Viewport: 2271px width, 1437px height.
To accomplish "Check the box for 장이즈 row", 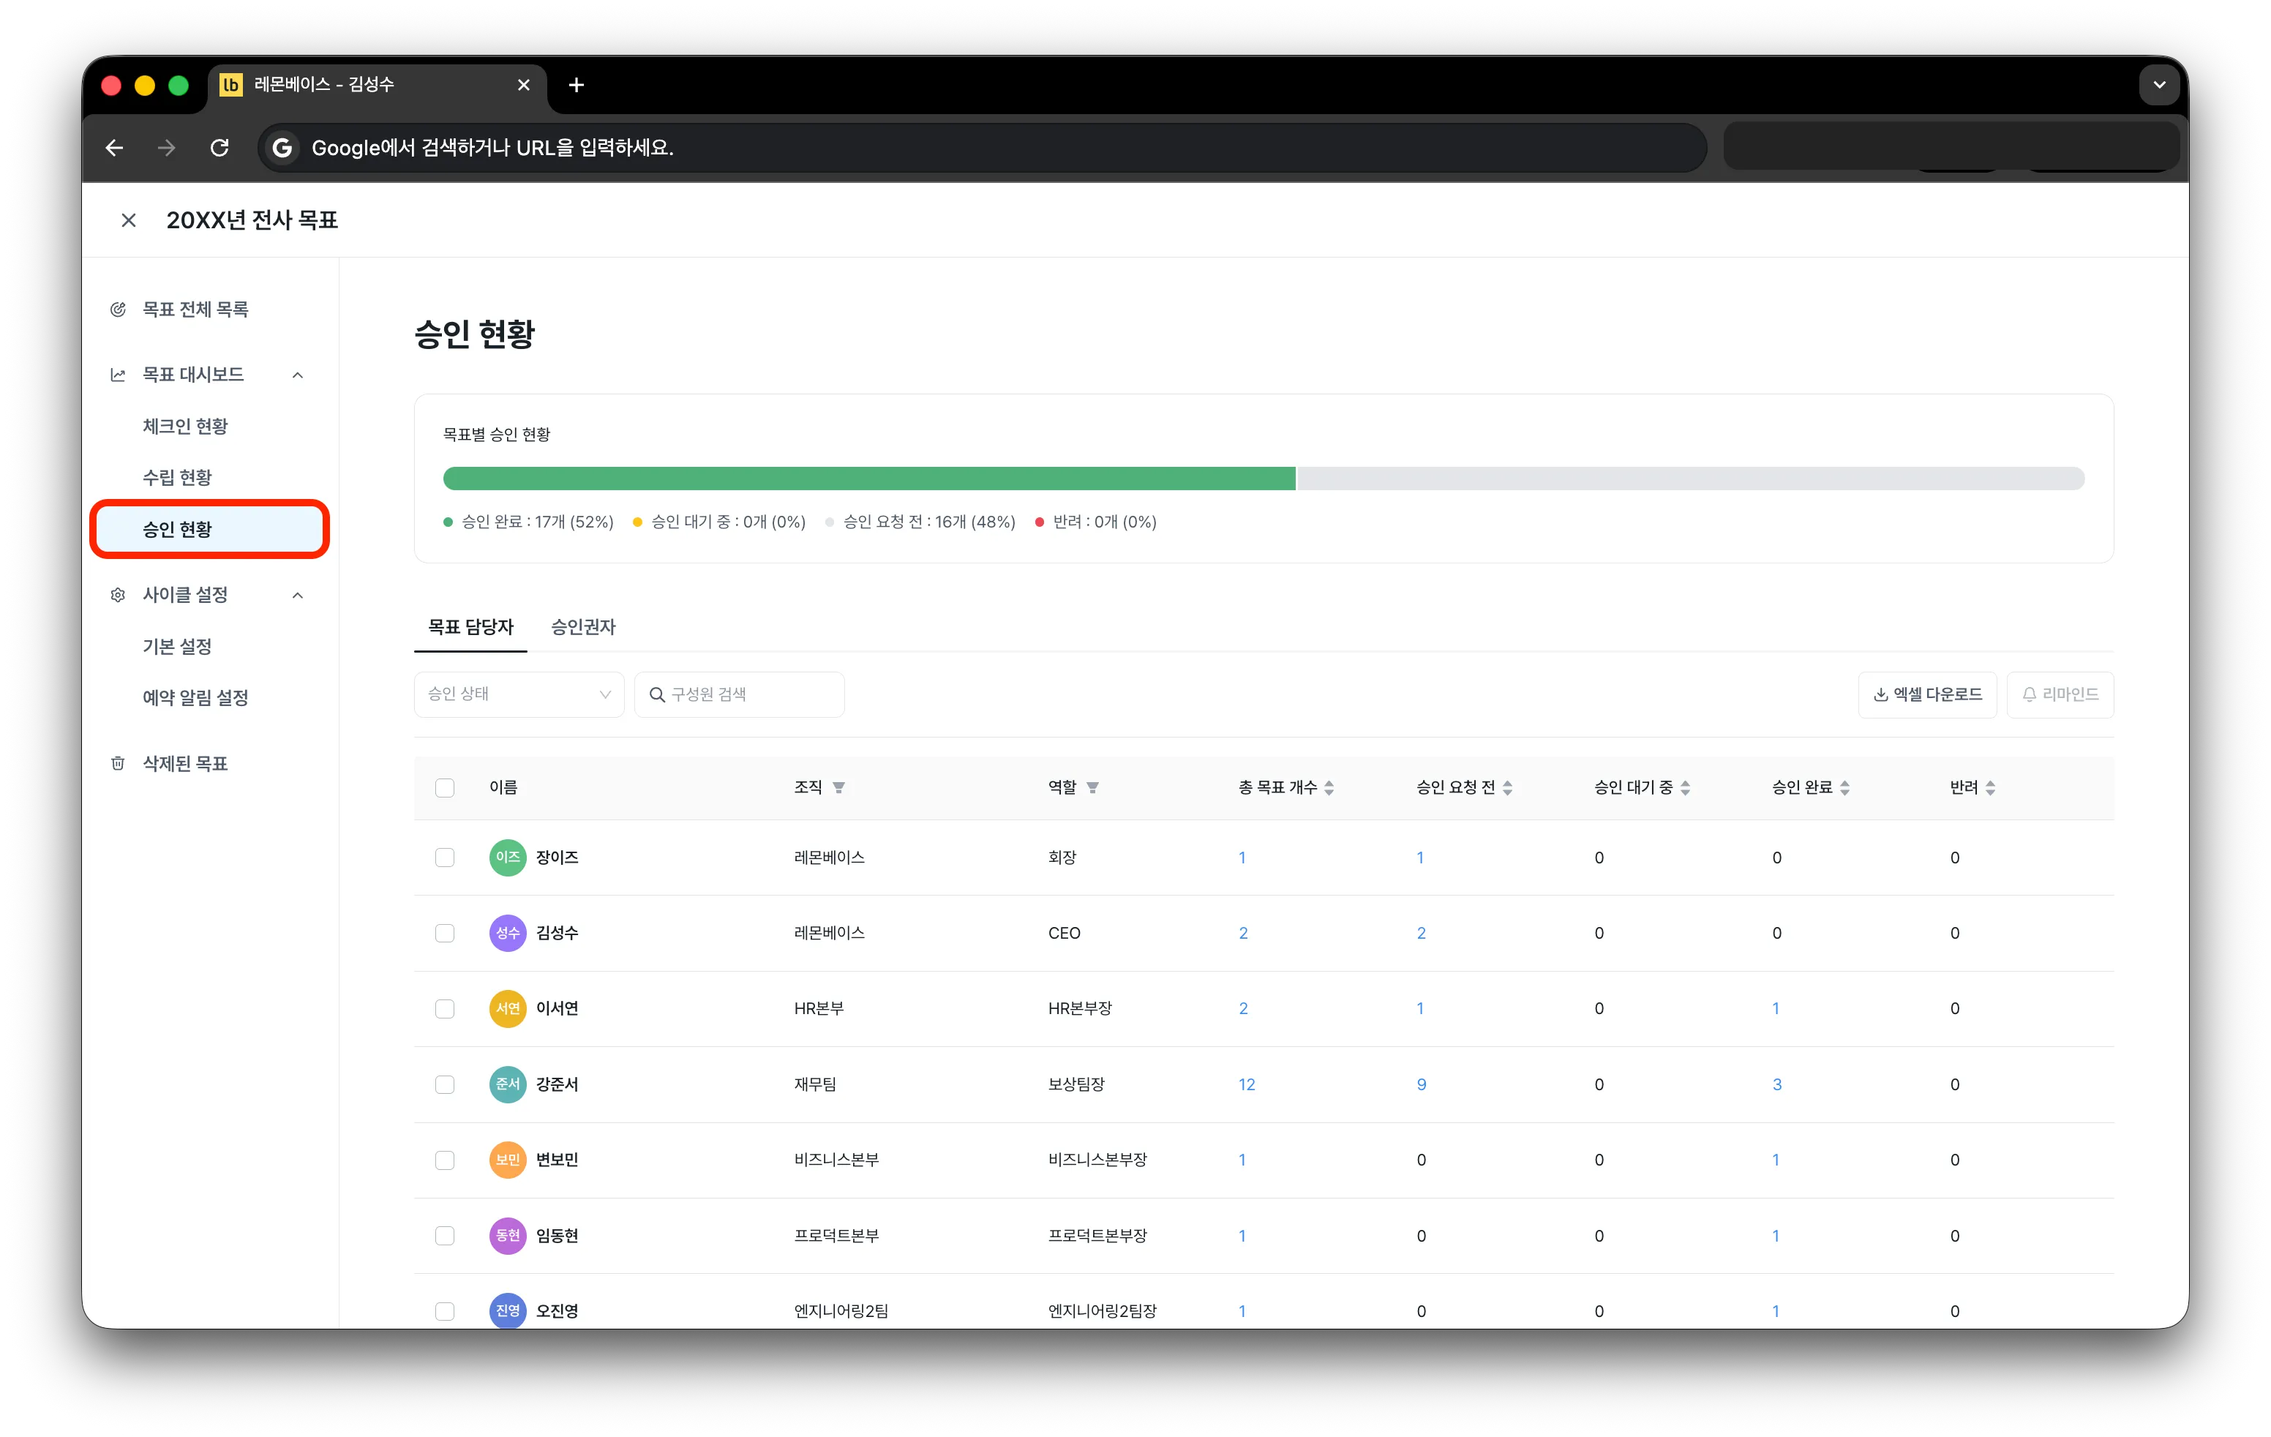I will coord(444,857).
